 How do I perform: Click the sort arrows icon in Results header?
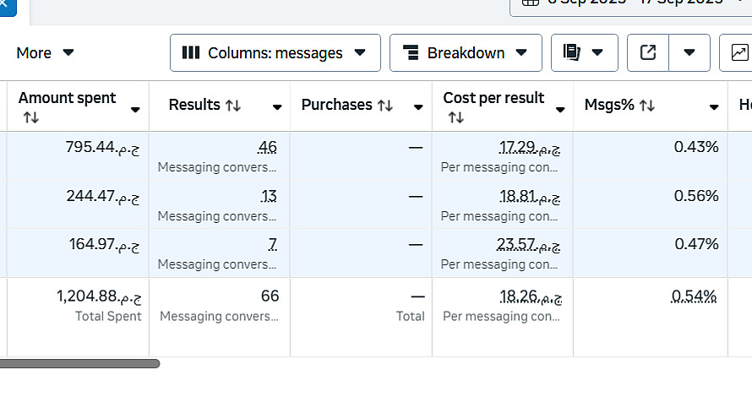pos(233,106)
